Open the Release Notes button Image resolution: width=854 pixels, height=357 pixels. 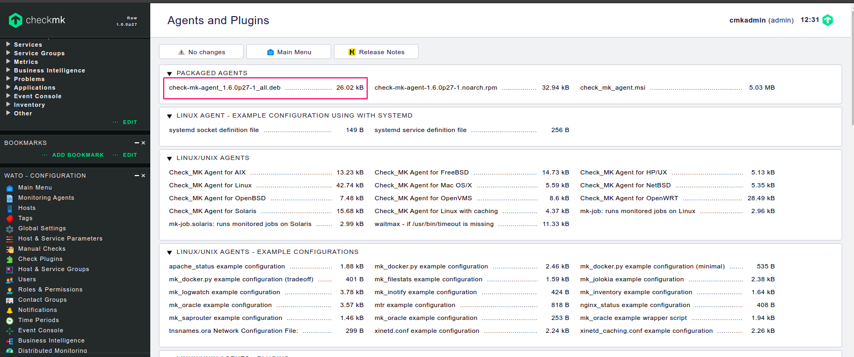pyautogui.click(x=376, y=52)
